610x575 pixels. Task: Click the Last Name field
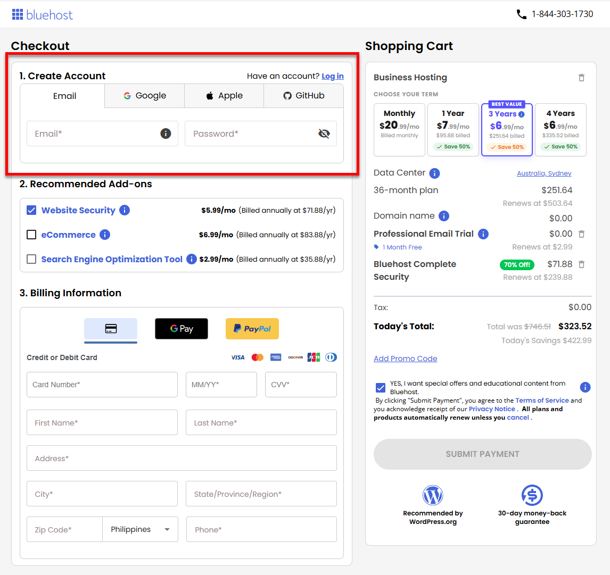[x=261, y=422]
